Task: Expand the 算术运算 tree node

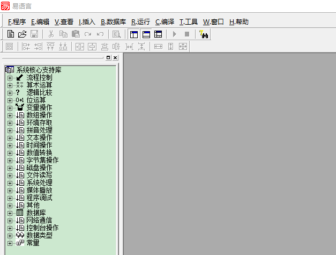Action: (x=10, y=85)
